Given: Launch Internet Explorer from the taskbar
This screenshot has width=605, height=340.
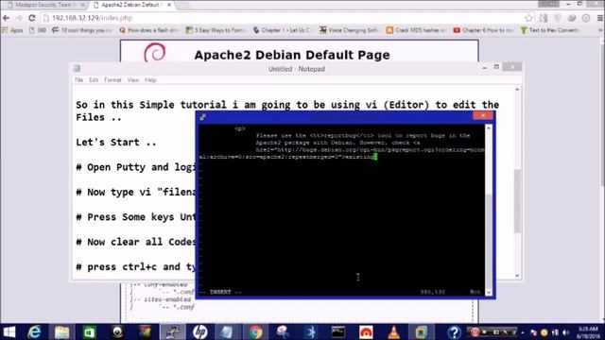Looking at the screenshot, I should [x=34, y=331].
